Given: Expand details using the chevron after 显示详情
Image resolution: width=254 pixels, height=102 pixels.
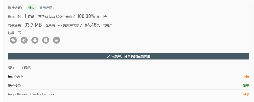Looking at the screenshot, I should 54,8.
